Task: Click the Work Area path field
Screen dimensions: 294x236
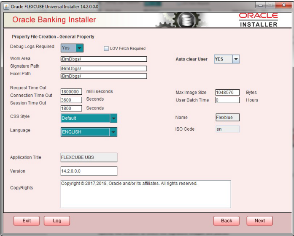Action: tap(104, 59)
